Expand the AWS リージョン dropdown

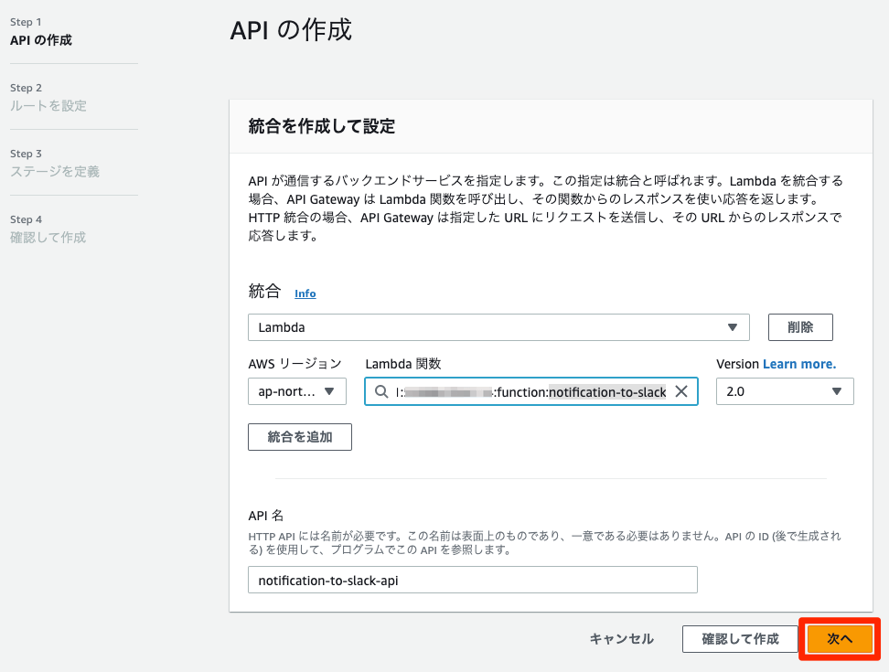(296, 391)
